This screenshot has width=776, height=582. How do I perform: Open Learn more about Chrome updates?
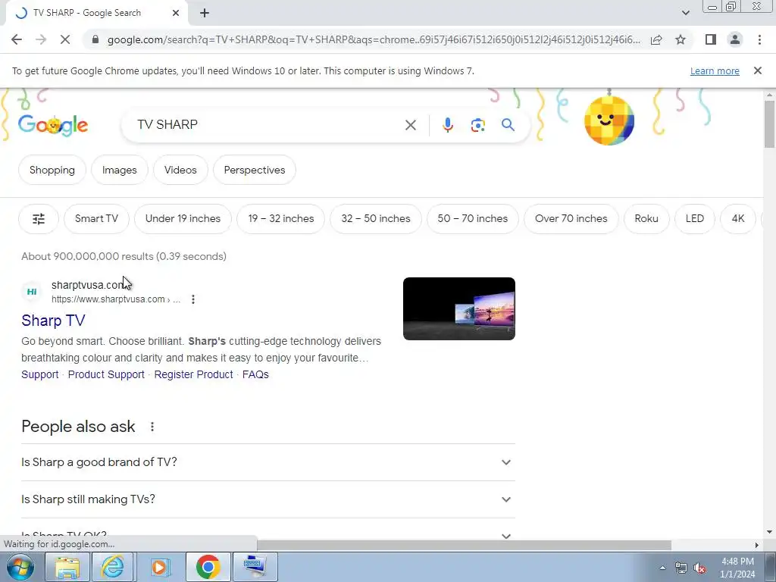tap(715, 70)
